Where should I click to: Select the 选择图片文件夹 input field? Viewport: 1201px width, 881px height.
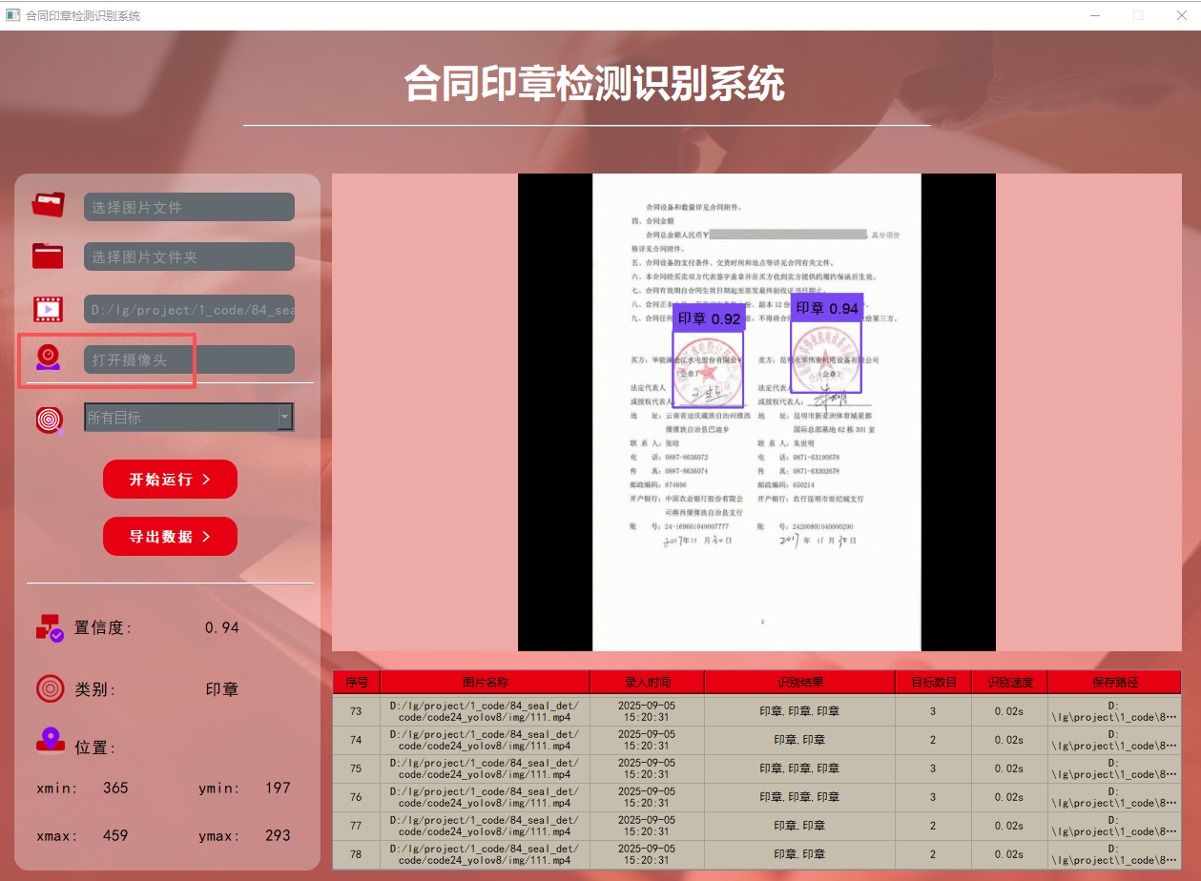click(189, 256)
